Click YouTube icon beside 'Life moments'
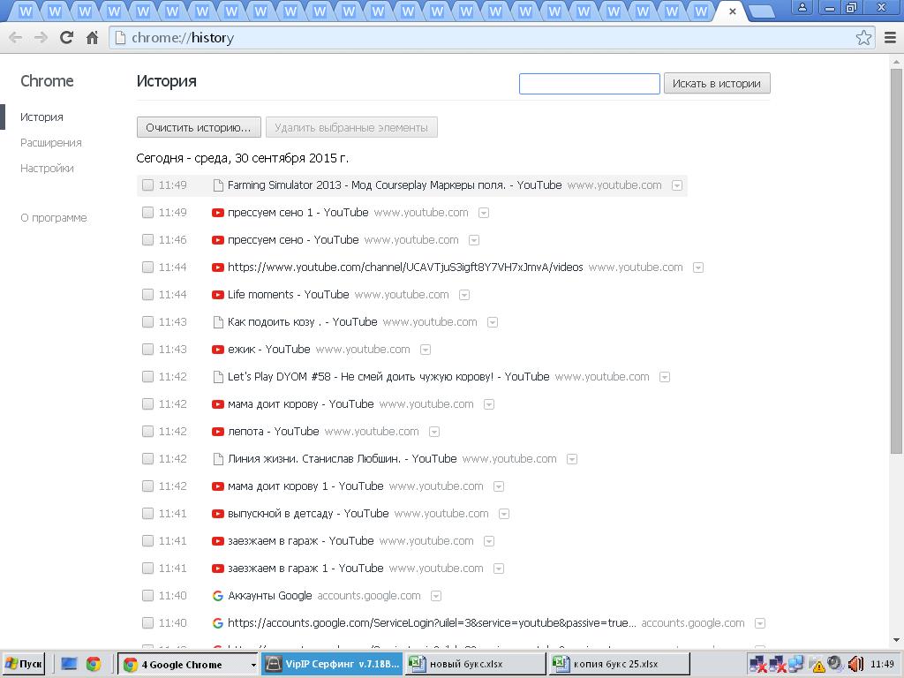This screenshot has height=678, width=904. click(x=217, y=295)
